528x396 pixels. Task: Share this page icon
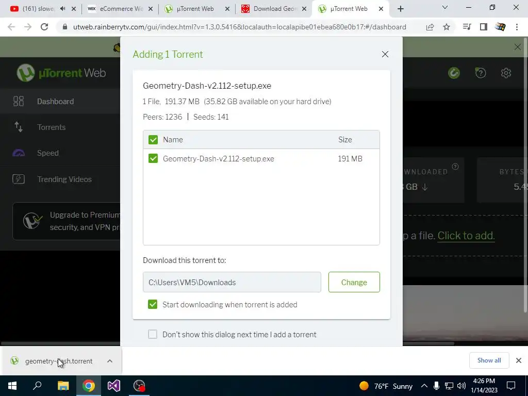[430, 27]
